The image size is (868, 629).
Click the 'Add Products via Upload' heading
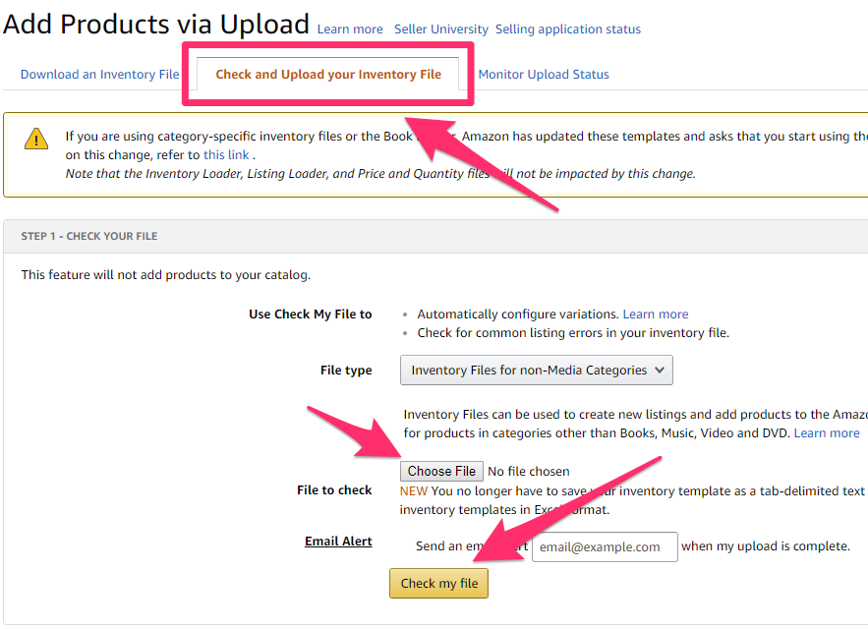[156, 25]
